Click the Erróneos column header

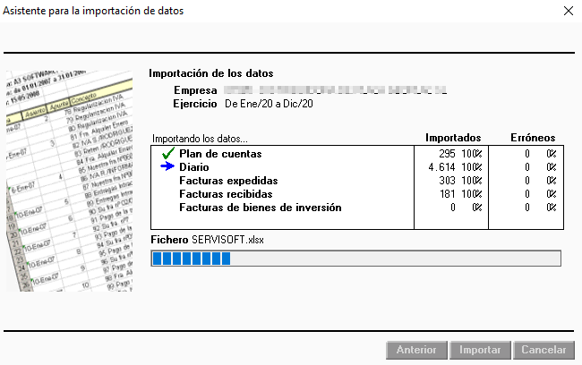click(533, 138)
